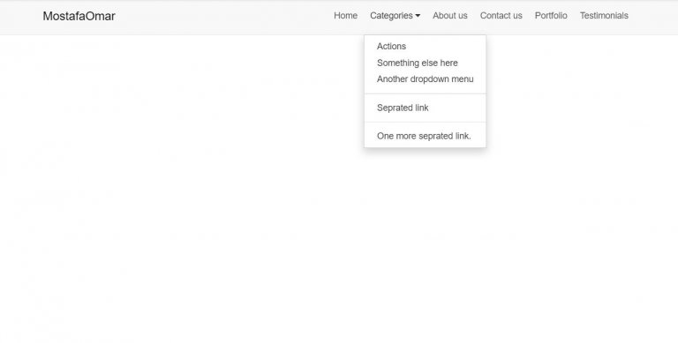Click dropdown panel padding right of Actions

(x=445, y=46)
